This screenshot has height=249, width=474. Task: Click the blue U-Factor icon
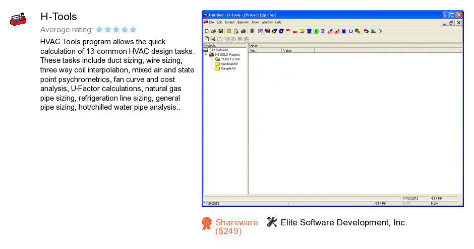click(x=350, y=31)
